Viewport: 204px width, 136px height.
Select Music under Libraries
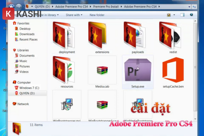pos(23,61)
